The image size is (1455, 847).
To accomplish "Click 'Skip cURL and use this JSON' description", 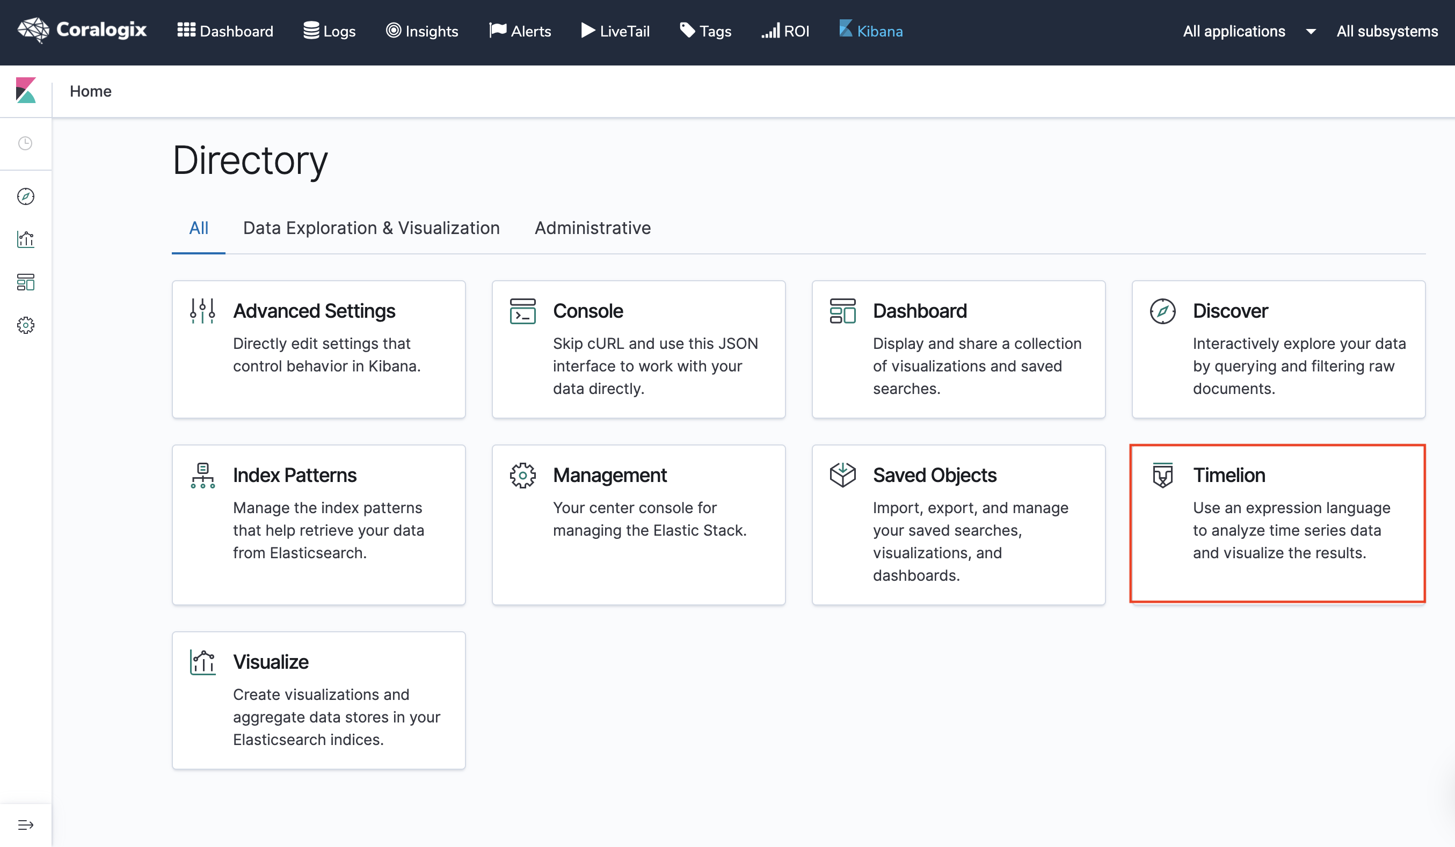I will (x=656, y=366).
